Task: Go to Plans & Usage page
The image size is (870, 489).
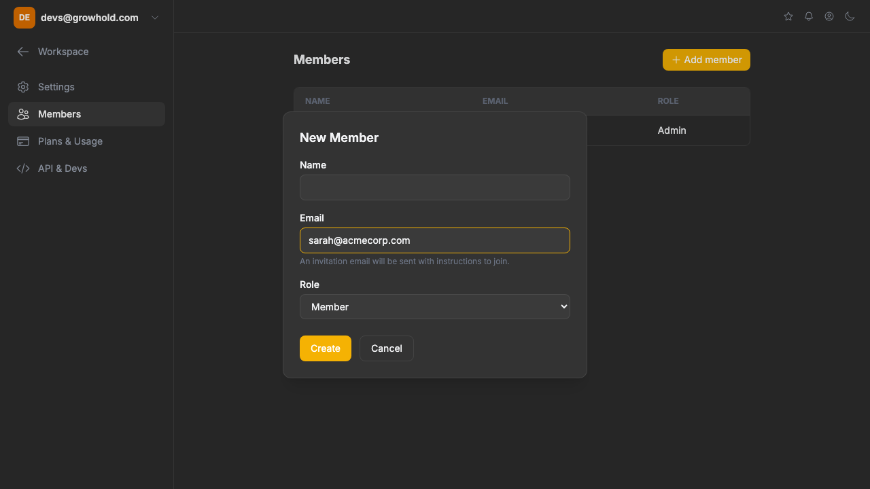Action: click(70, 141)
